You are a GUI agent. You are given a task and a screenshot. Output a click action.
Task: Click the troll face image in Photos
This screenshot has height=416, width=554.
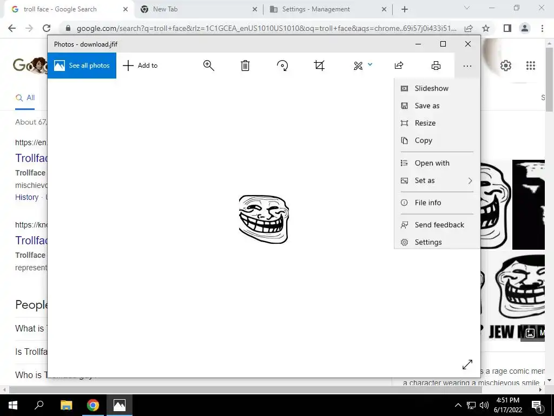pos(264,219)
